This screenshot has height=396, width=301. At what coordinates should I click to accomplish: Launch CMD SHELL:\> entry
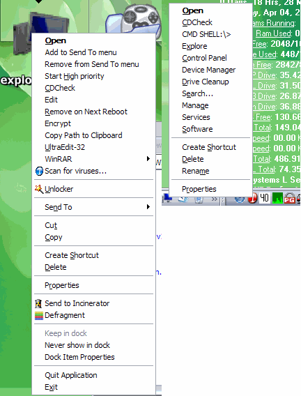pyautogui.click(x=210, y=34)
